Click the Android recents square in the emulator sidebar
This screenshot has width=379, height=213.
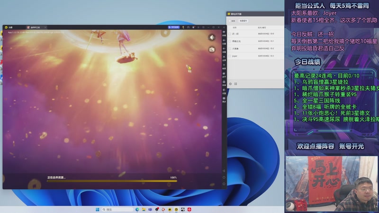pos(224,184)
